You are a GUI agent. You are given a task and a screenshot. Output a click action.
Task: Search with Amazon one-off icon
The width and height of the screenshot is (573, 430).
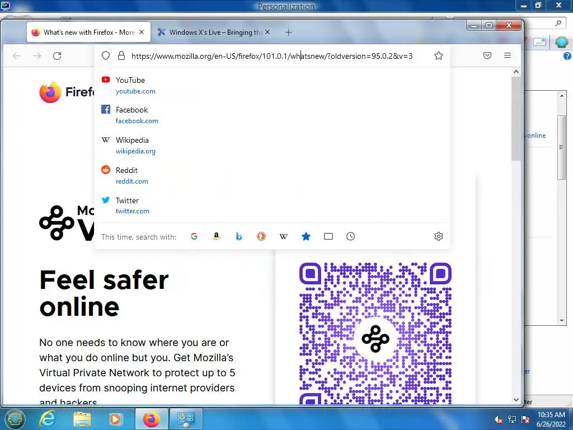pyautogui.click(x=217, y=237)
